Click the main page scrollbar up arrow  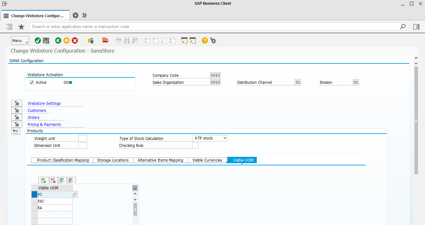coord(416,58)
